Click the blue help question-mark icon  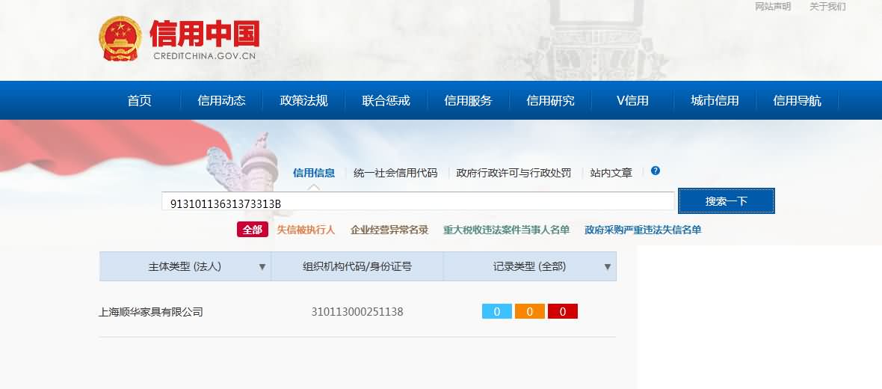tap(656, 171)
